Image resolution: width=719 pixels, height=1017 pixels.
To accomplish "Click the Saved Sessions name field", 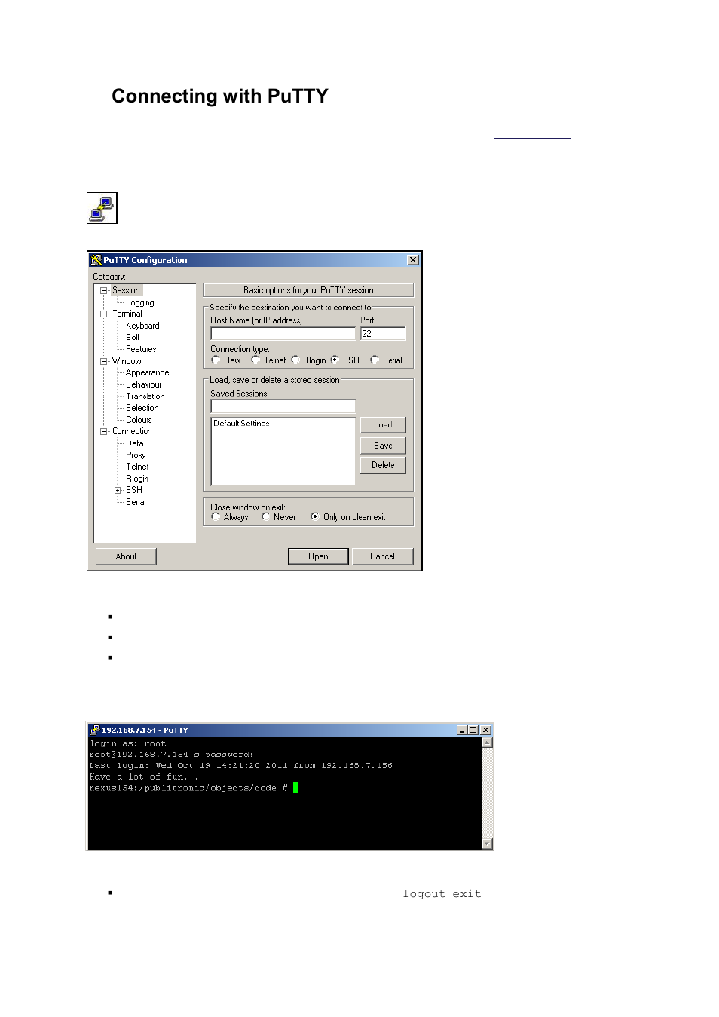I will [283, 406].
